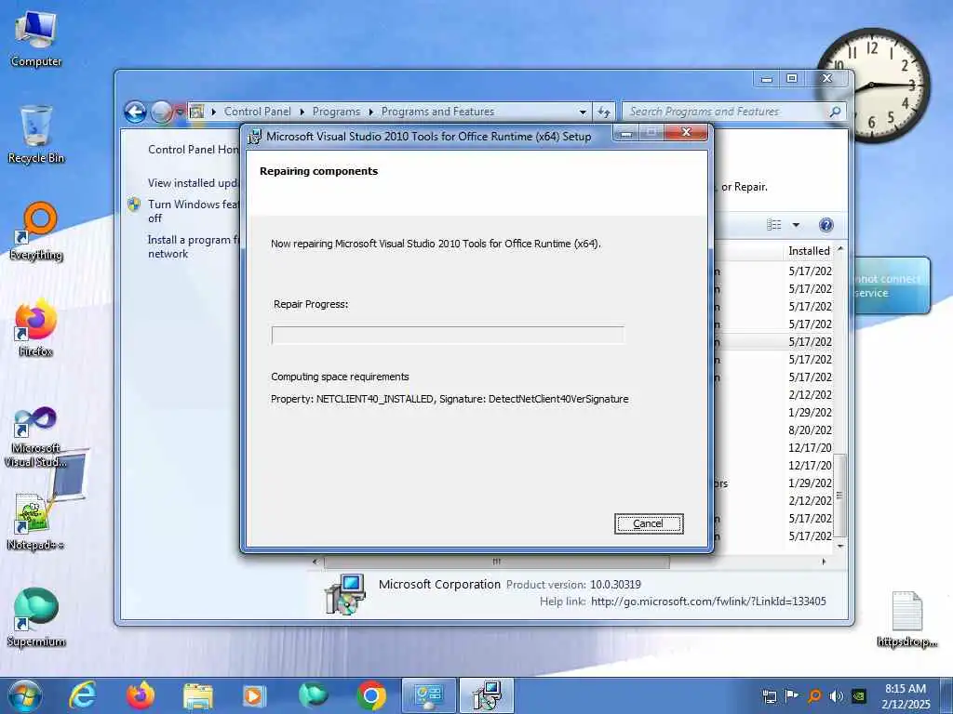953x714 pixels.
Task: Click the cannot connect service gadget
Action: 892,285
